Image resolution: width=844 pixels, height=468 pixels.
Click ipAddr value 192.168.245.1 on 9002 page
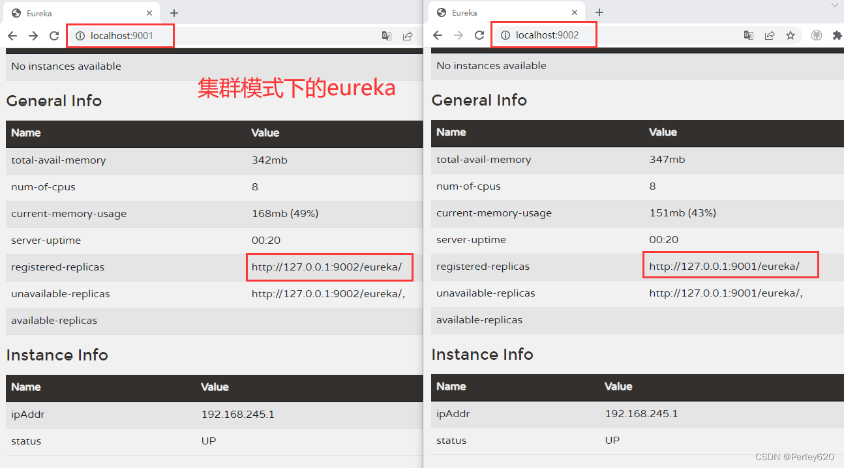[x=641, y=414]
